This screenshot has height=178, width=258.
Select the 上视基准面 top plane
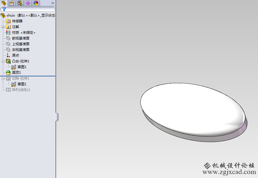pyautogui.click(x=21, y=44)
